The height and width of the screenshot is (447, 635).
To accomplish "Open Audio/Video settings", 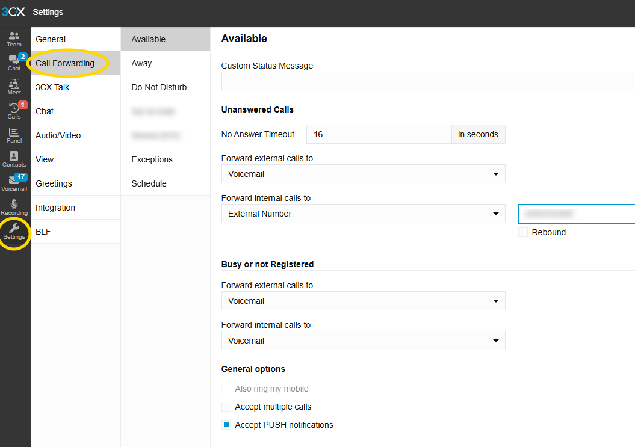I will coord(76,135).
